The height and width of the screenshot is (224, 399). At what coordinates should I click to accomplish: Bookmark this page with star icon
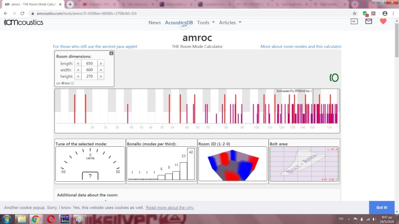tap(354, 13)
